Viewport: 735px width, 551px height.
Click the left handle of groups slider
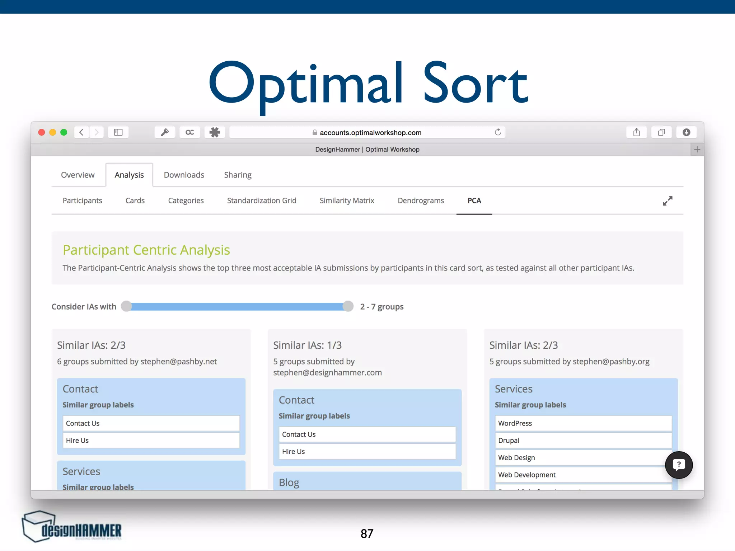pos(126,306)
